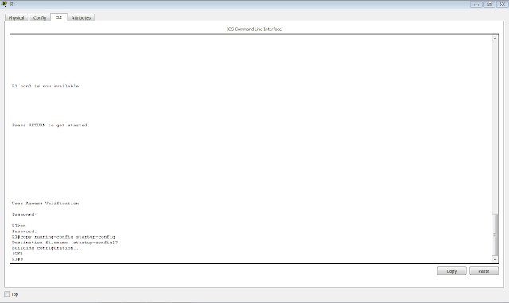This screenshot has width=509, height=303.
Task: Click the 'Building configuration...' line
Action: pyautogui.click(x=46, y=248)
